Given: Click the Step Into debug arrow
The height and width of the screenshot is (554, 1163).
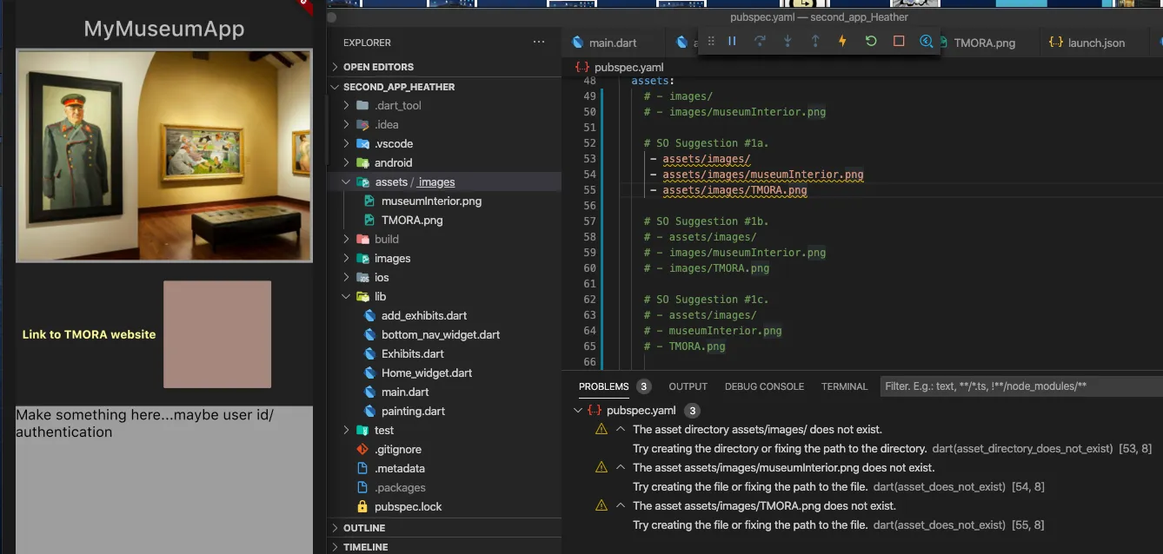Looking at the screenshot, I should [x=788, y=41].
